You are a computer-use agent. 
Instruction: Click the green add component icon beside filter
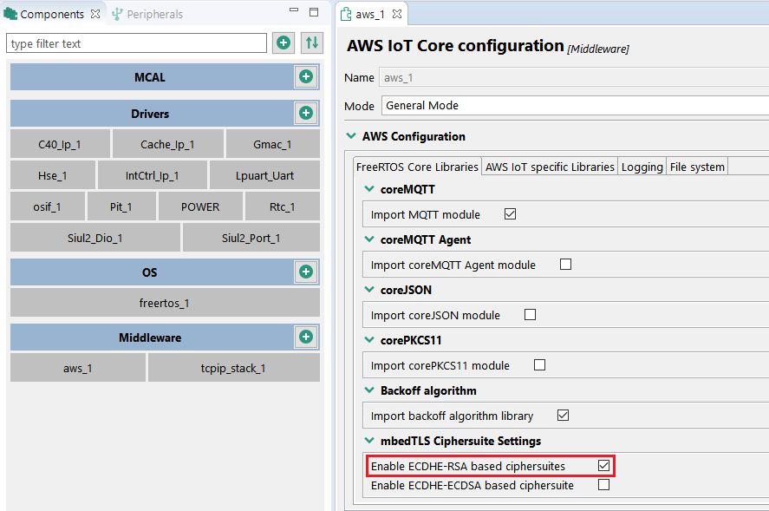pyautogui.click(x=283, y=43)
